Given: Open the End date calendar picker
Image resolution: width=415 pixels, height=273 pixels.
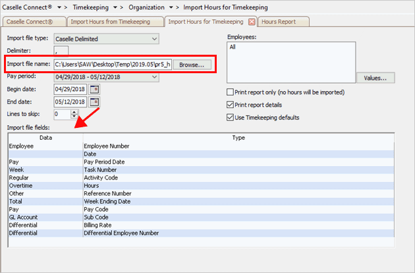Looking at the screenshot, I should (x=94, y=102).
